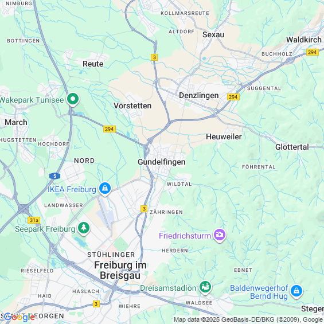Click the yellow 31a road shield

point(34,220)
